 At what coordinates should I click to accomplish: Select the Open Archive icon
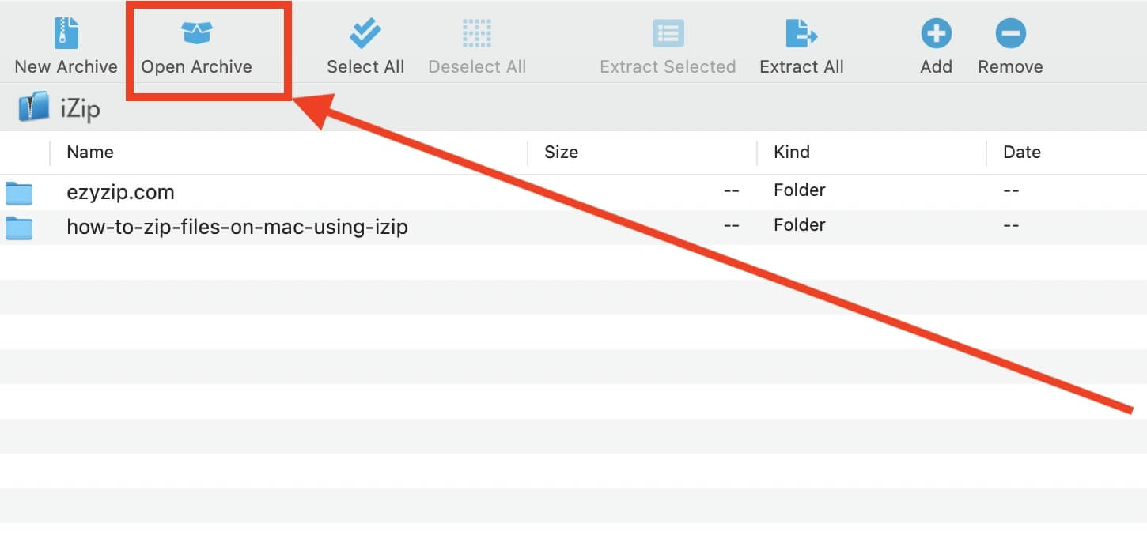click(195, 33)
